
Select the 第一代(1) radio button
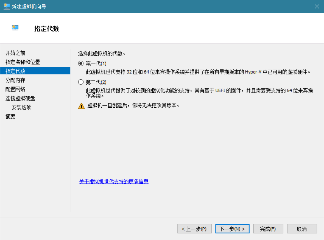coord(81,64)
